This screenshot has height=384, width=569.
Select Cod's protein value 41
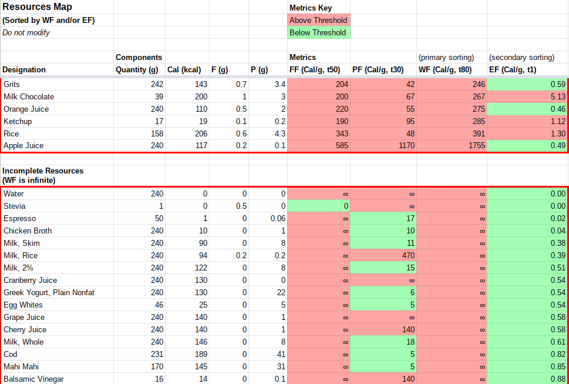click(268, 354)
